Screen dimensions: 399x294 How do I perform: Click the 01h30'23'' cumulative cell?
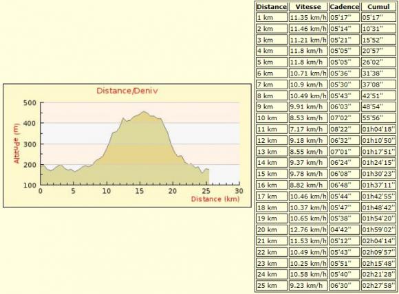point(378,174)
